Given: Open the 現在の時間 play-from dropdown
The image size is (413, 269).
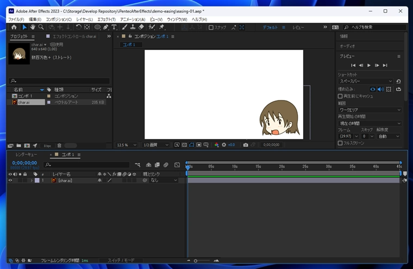Looking at the screenshot, I should click(x=370, y=123).
